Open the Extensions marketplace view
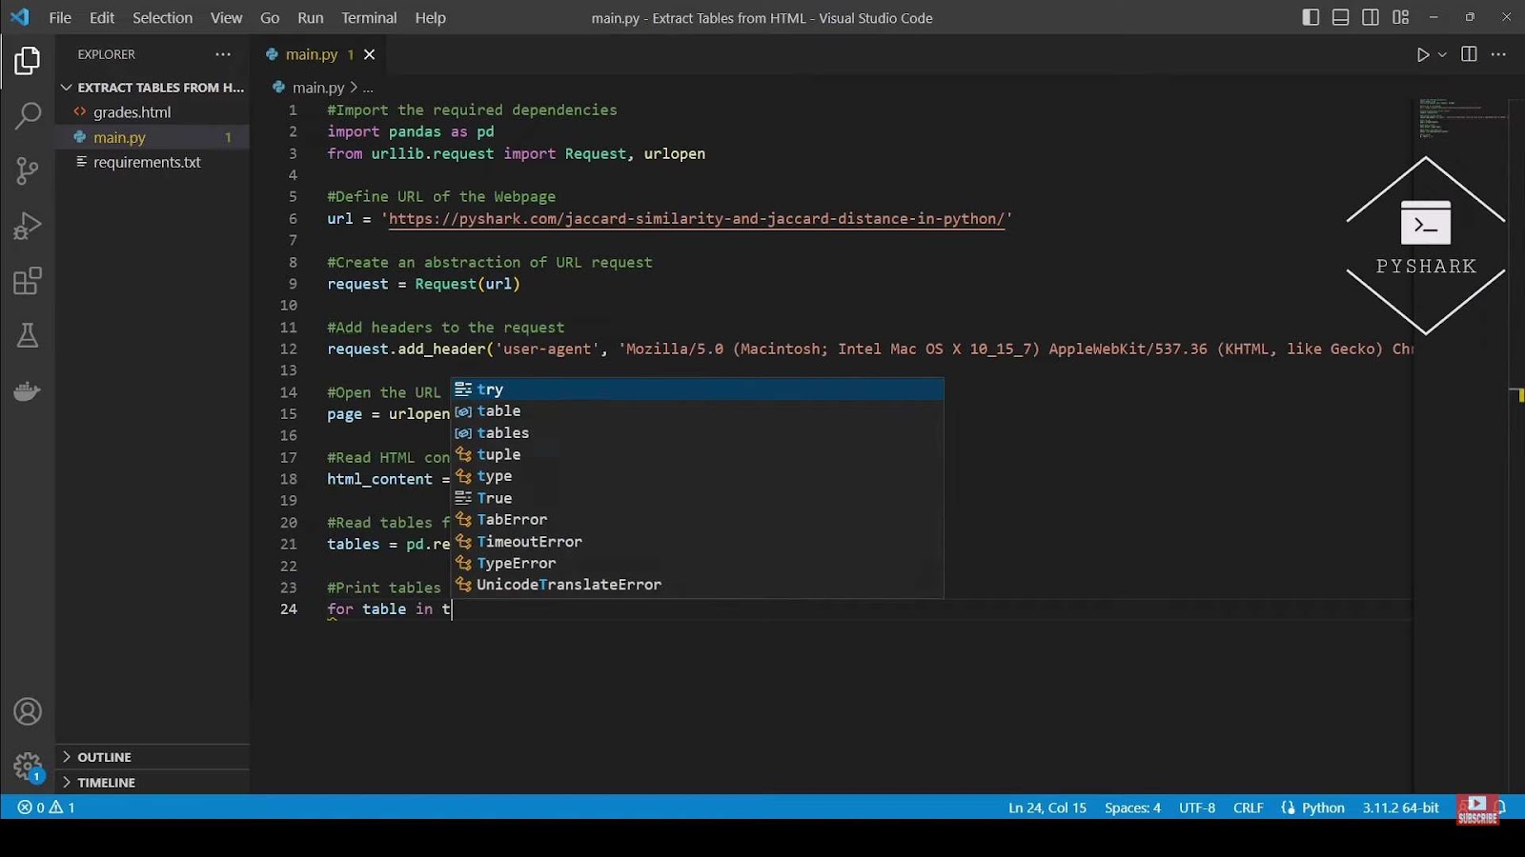The height and width of the screenshot is (857, 1525). pos(28,280)
